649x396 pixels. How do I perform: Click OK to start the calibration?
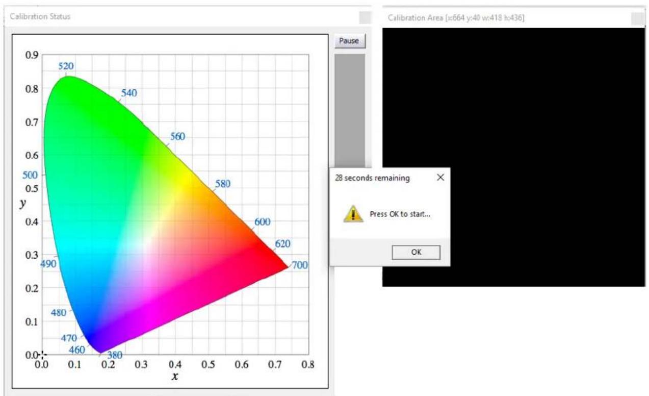pyautogui.click(x=416, y=252)
